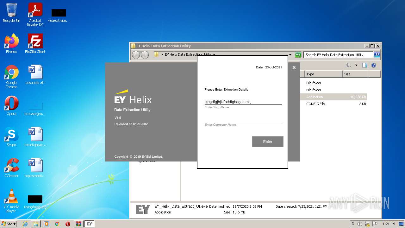This screenshot has width=405, height=228.
Task: Open the address bar root dropdown arrow
Action: [x=162, y=55]
